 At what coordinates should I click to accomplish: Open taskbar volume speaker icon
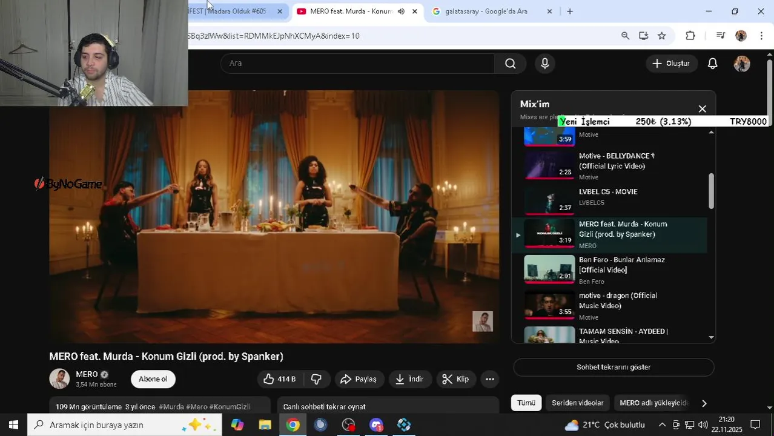coord(703,425)
